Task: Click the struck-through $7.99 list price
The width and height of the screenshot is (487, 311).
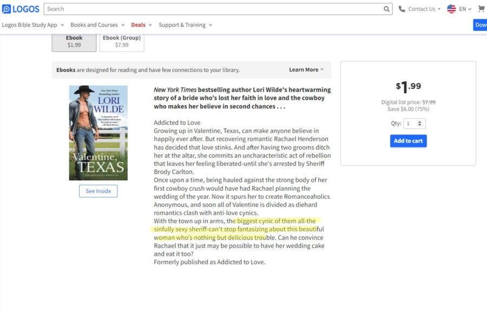Action: coord(429,102)
